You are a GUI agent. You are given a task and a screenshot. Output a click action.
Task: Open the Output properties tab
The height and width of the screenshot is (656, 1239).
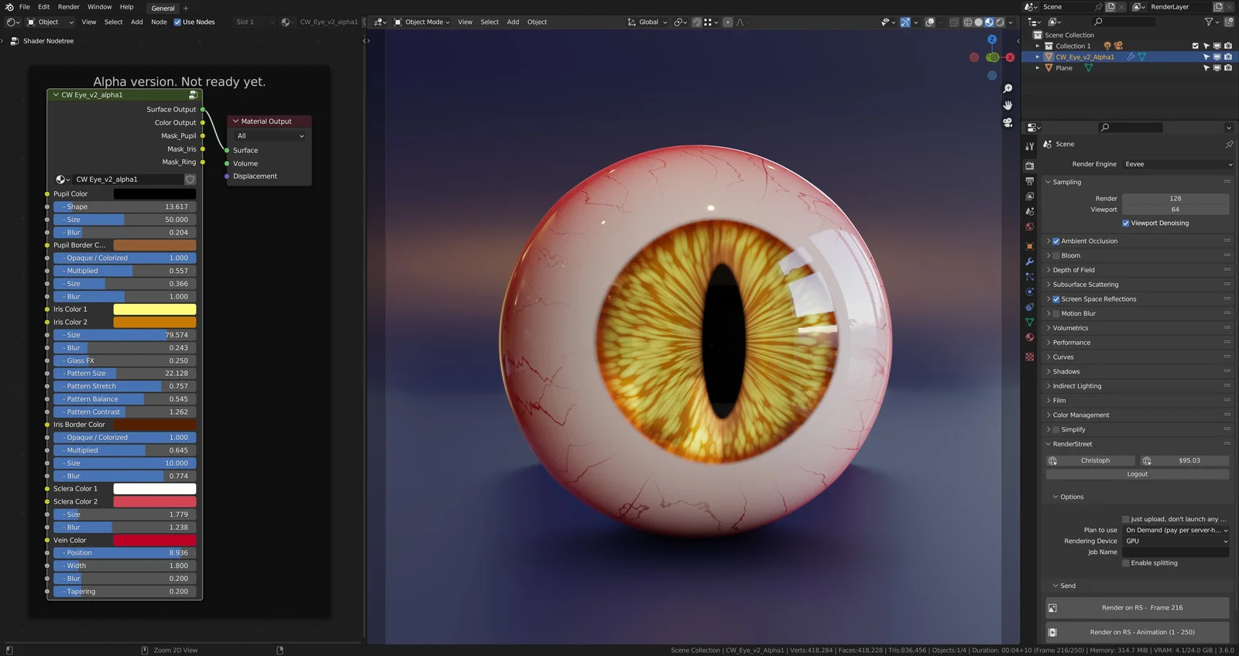tap(1029, 181)
